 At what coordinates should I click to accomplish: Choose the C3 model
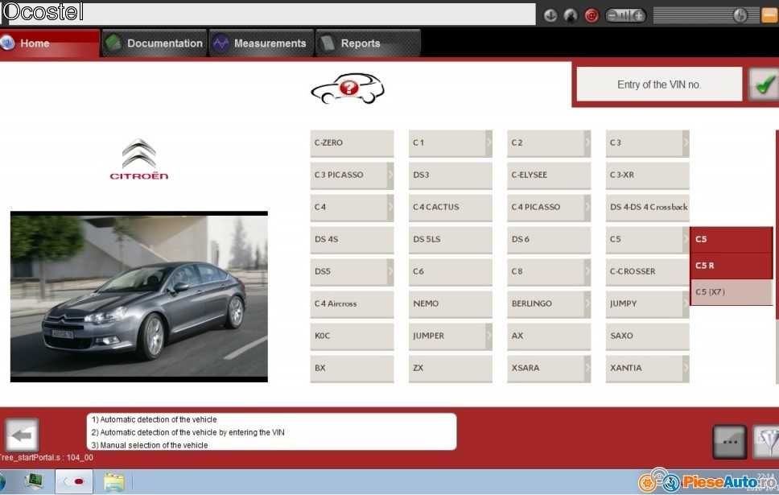point(643,143)
